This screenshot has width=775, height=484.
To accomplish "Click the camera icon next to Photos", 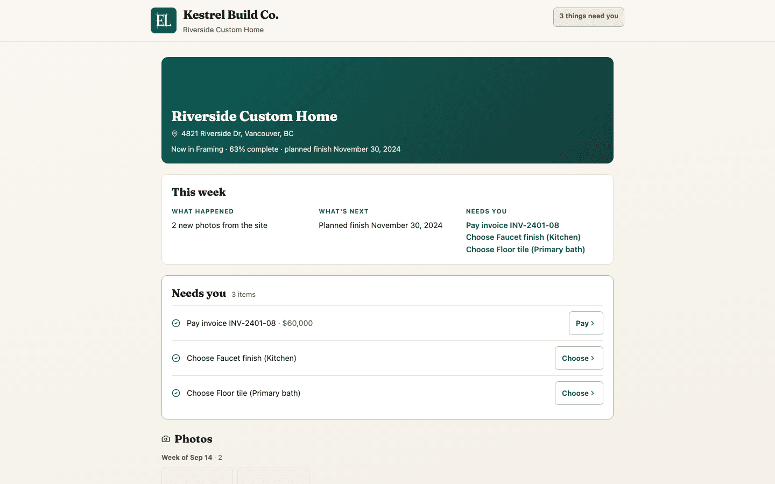I will [x=166, y=439].
